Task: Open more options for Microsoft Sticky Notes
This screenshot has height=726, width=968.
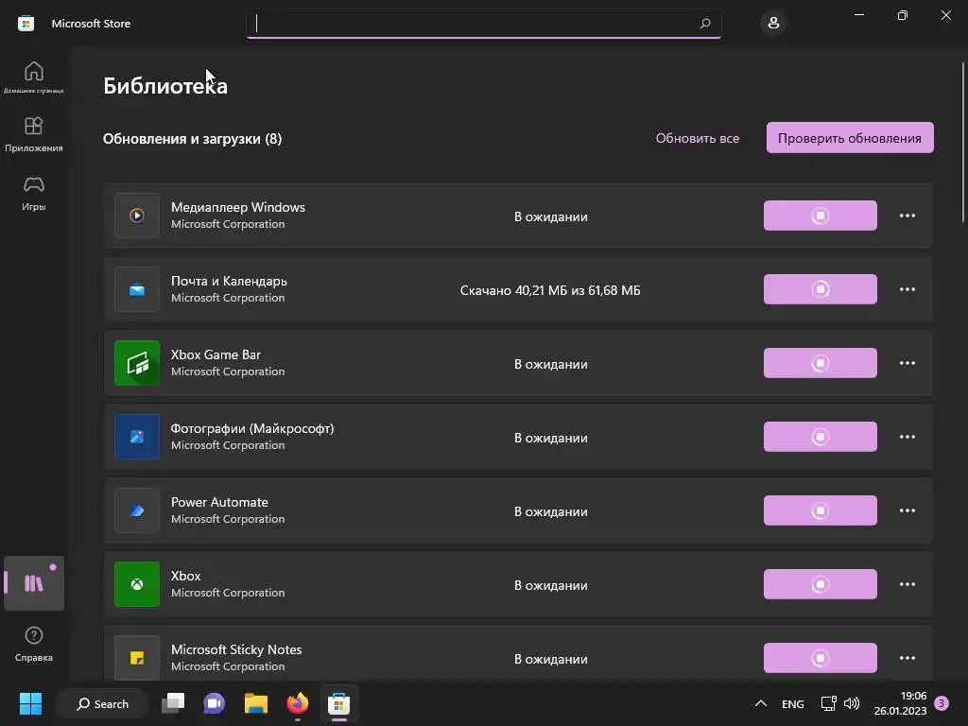Action: [907, 658]
